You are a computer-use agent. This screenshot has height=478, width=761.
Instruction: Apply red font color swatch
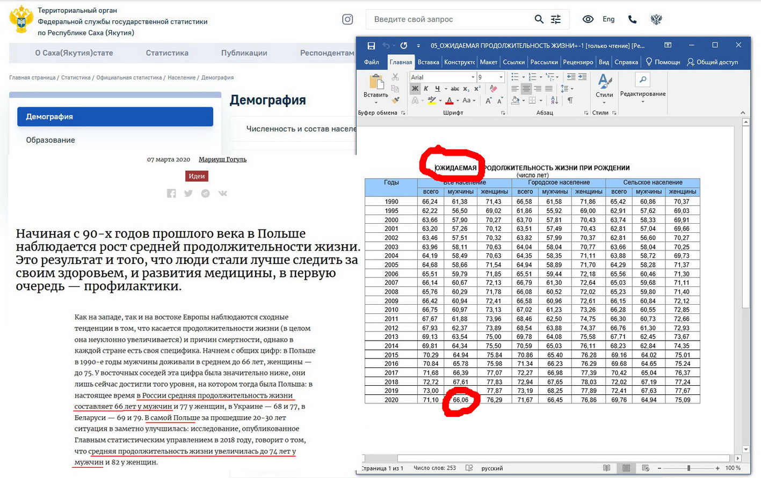coord(450,100)
